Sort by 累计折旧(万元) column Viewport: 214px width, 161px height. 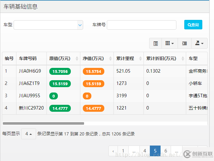click(165, 58)
